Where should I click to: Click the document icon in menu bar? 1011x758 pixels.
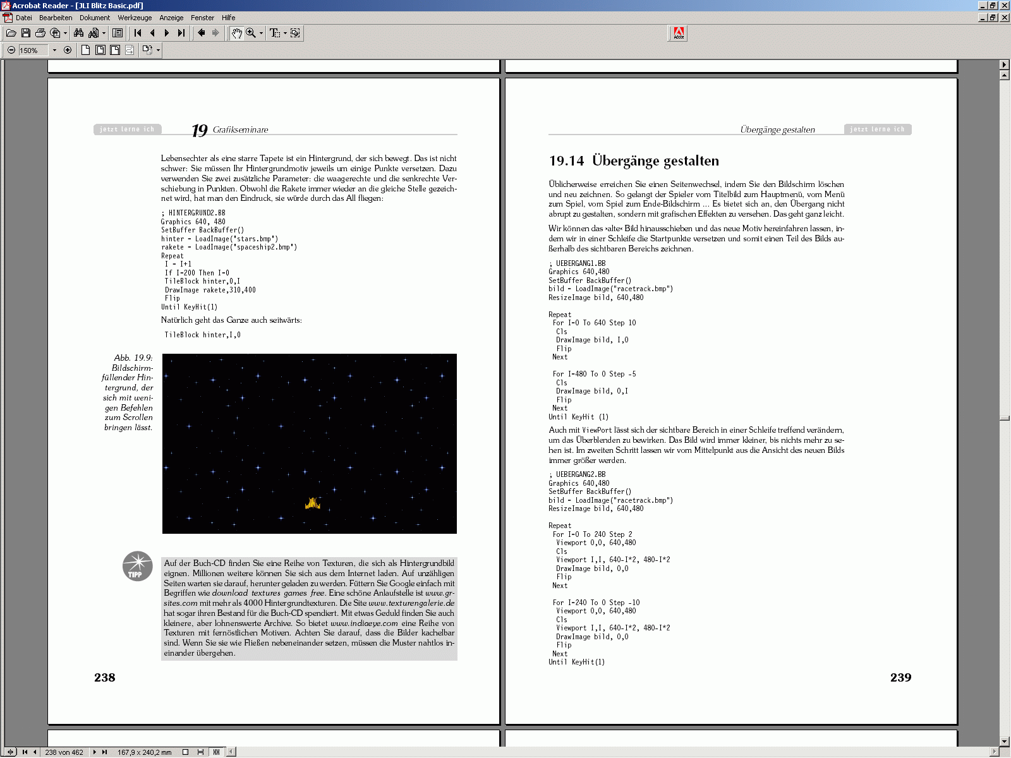pos(7,18)
